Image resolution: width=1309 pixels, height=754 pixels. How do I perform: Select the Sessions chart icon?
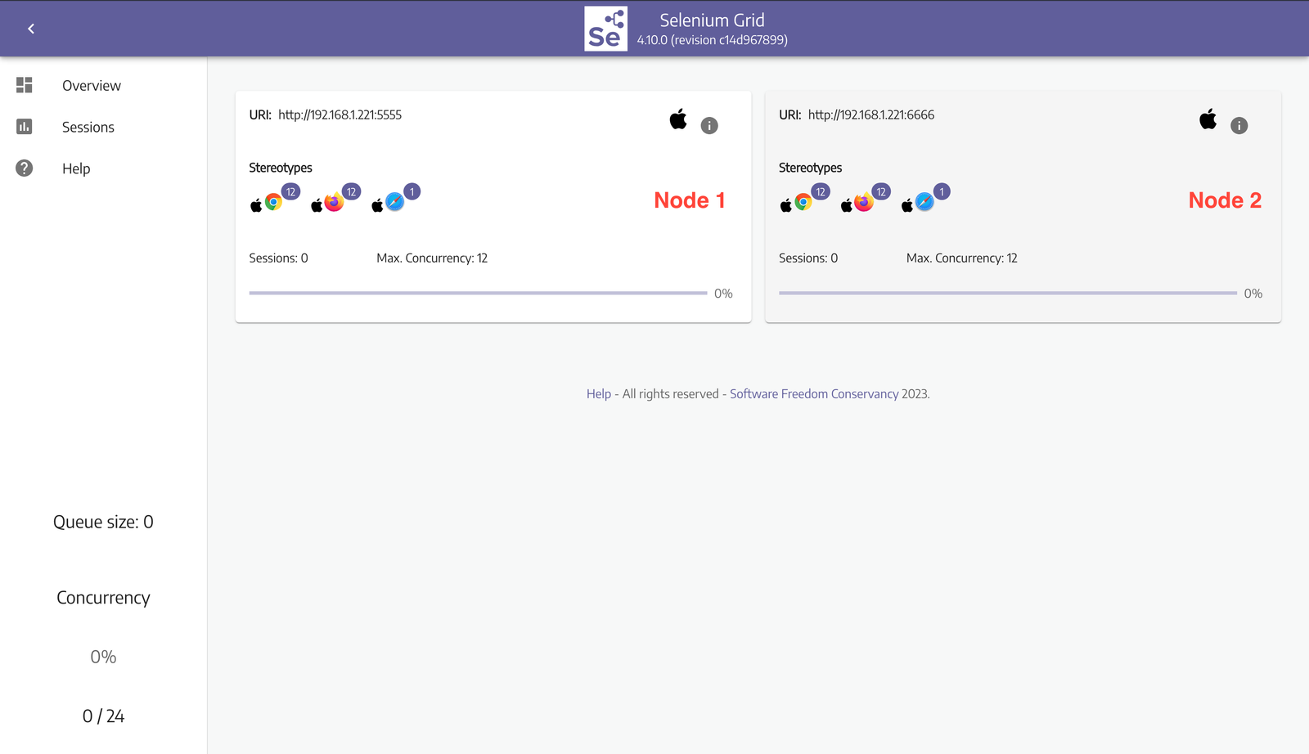(x=25, y=127)
